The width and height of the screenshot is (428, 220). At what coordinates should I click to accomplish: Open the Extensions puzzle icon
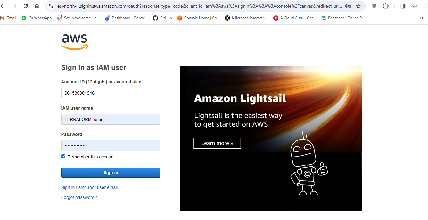pyautogui.click(x=386, y=6)
